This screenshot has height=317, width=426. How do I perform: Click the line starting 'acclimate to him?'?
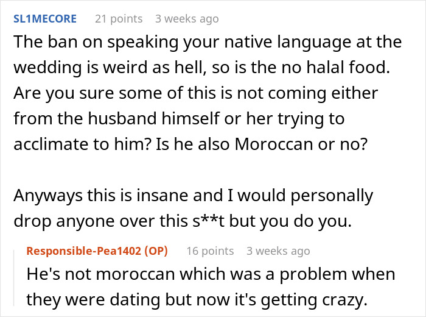(190, 144)
